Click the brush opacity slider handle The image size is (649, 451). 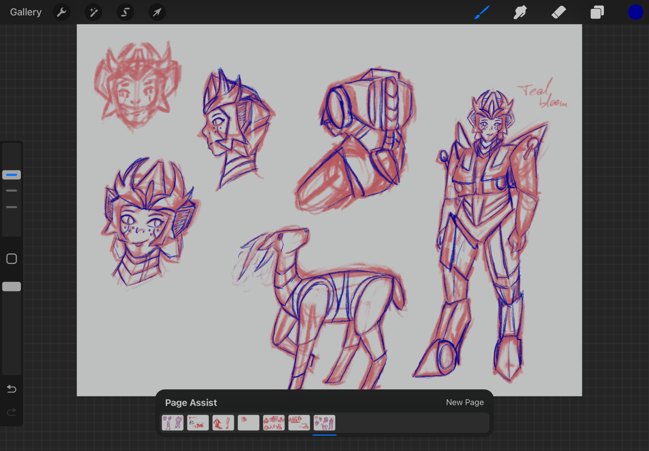pyautogui.click(x=12, y=286)
